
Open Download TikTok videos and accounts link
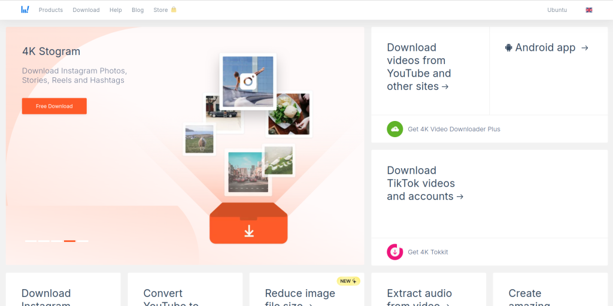424,183
